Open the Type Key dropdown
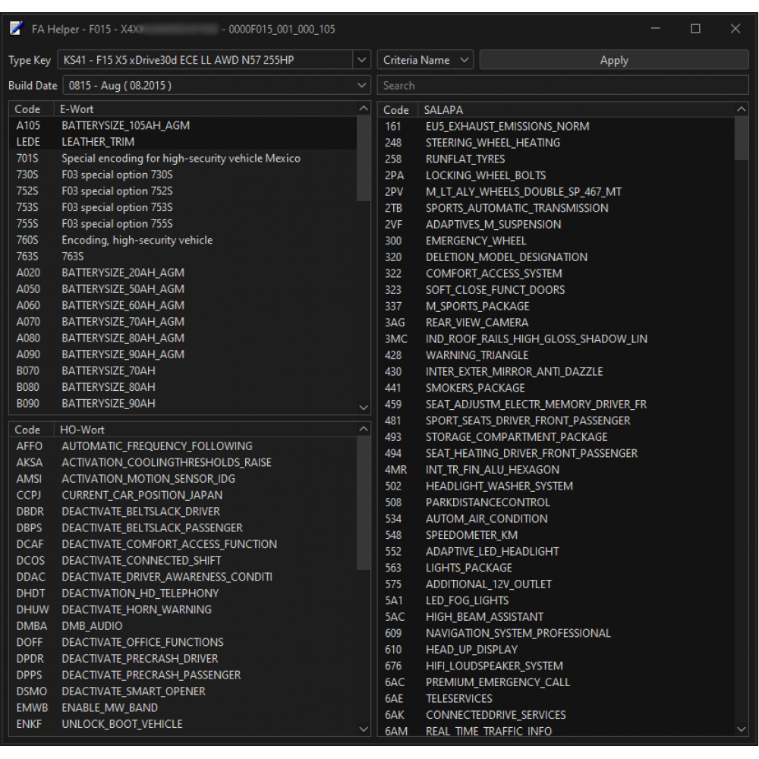 (x=361, y=61)
